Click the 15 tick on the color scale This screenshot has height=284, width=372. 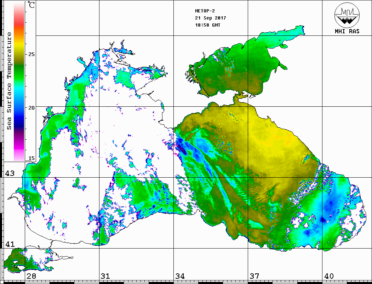coord(31,158)
